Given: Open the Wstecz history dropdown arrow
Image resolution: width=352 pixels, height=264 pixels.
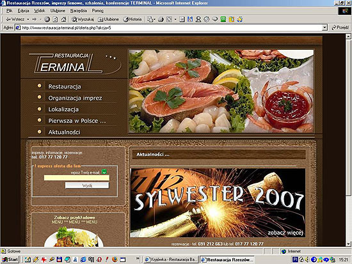Looking at the screenshot, I should tap(28, 19).
